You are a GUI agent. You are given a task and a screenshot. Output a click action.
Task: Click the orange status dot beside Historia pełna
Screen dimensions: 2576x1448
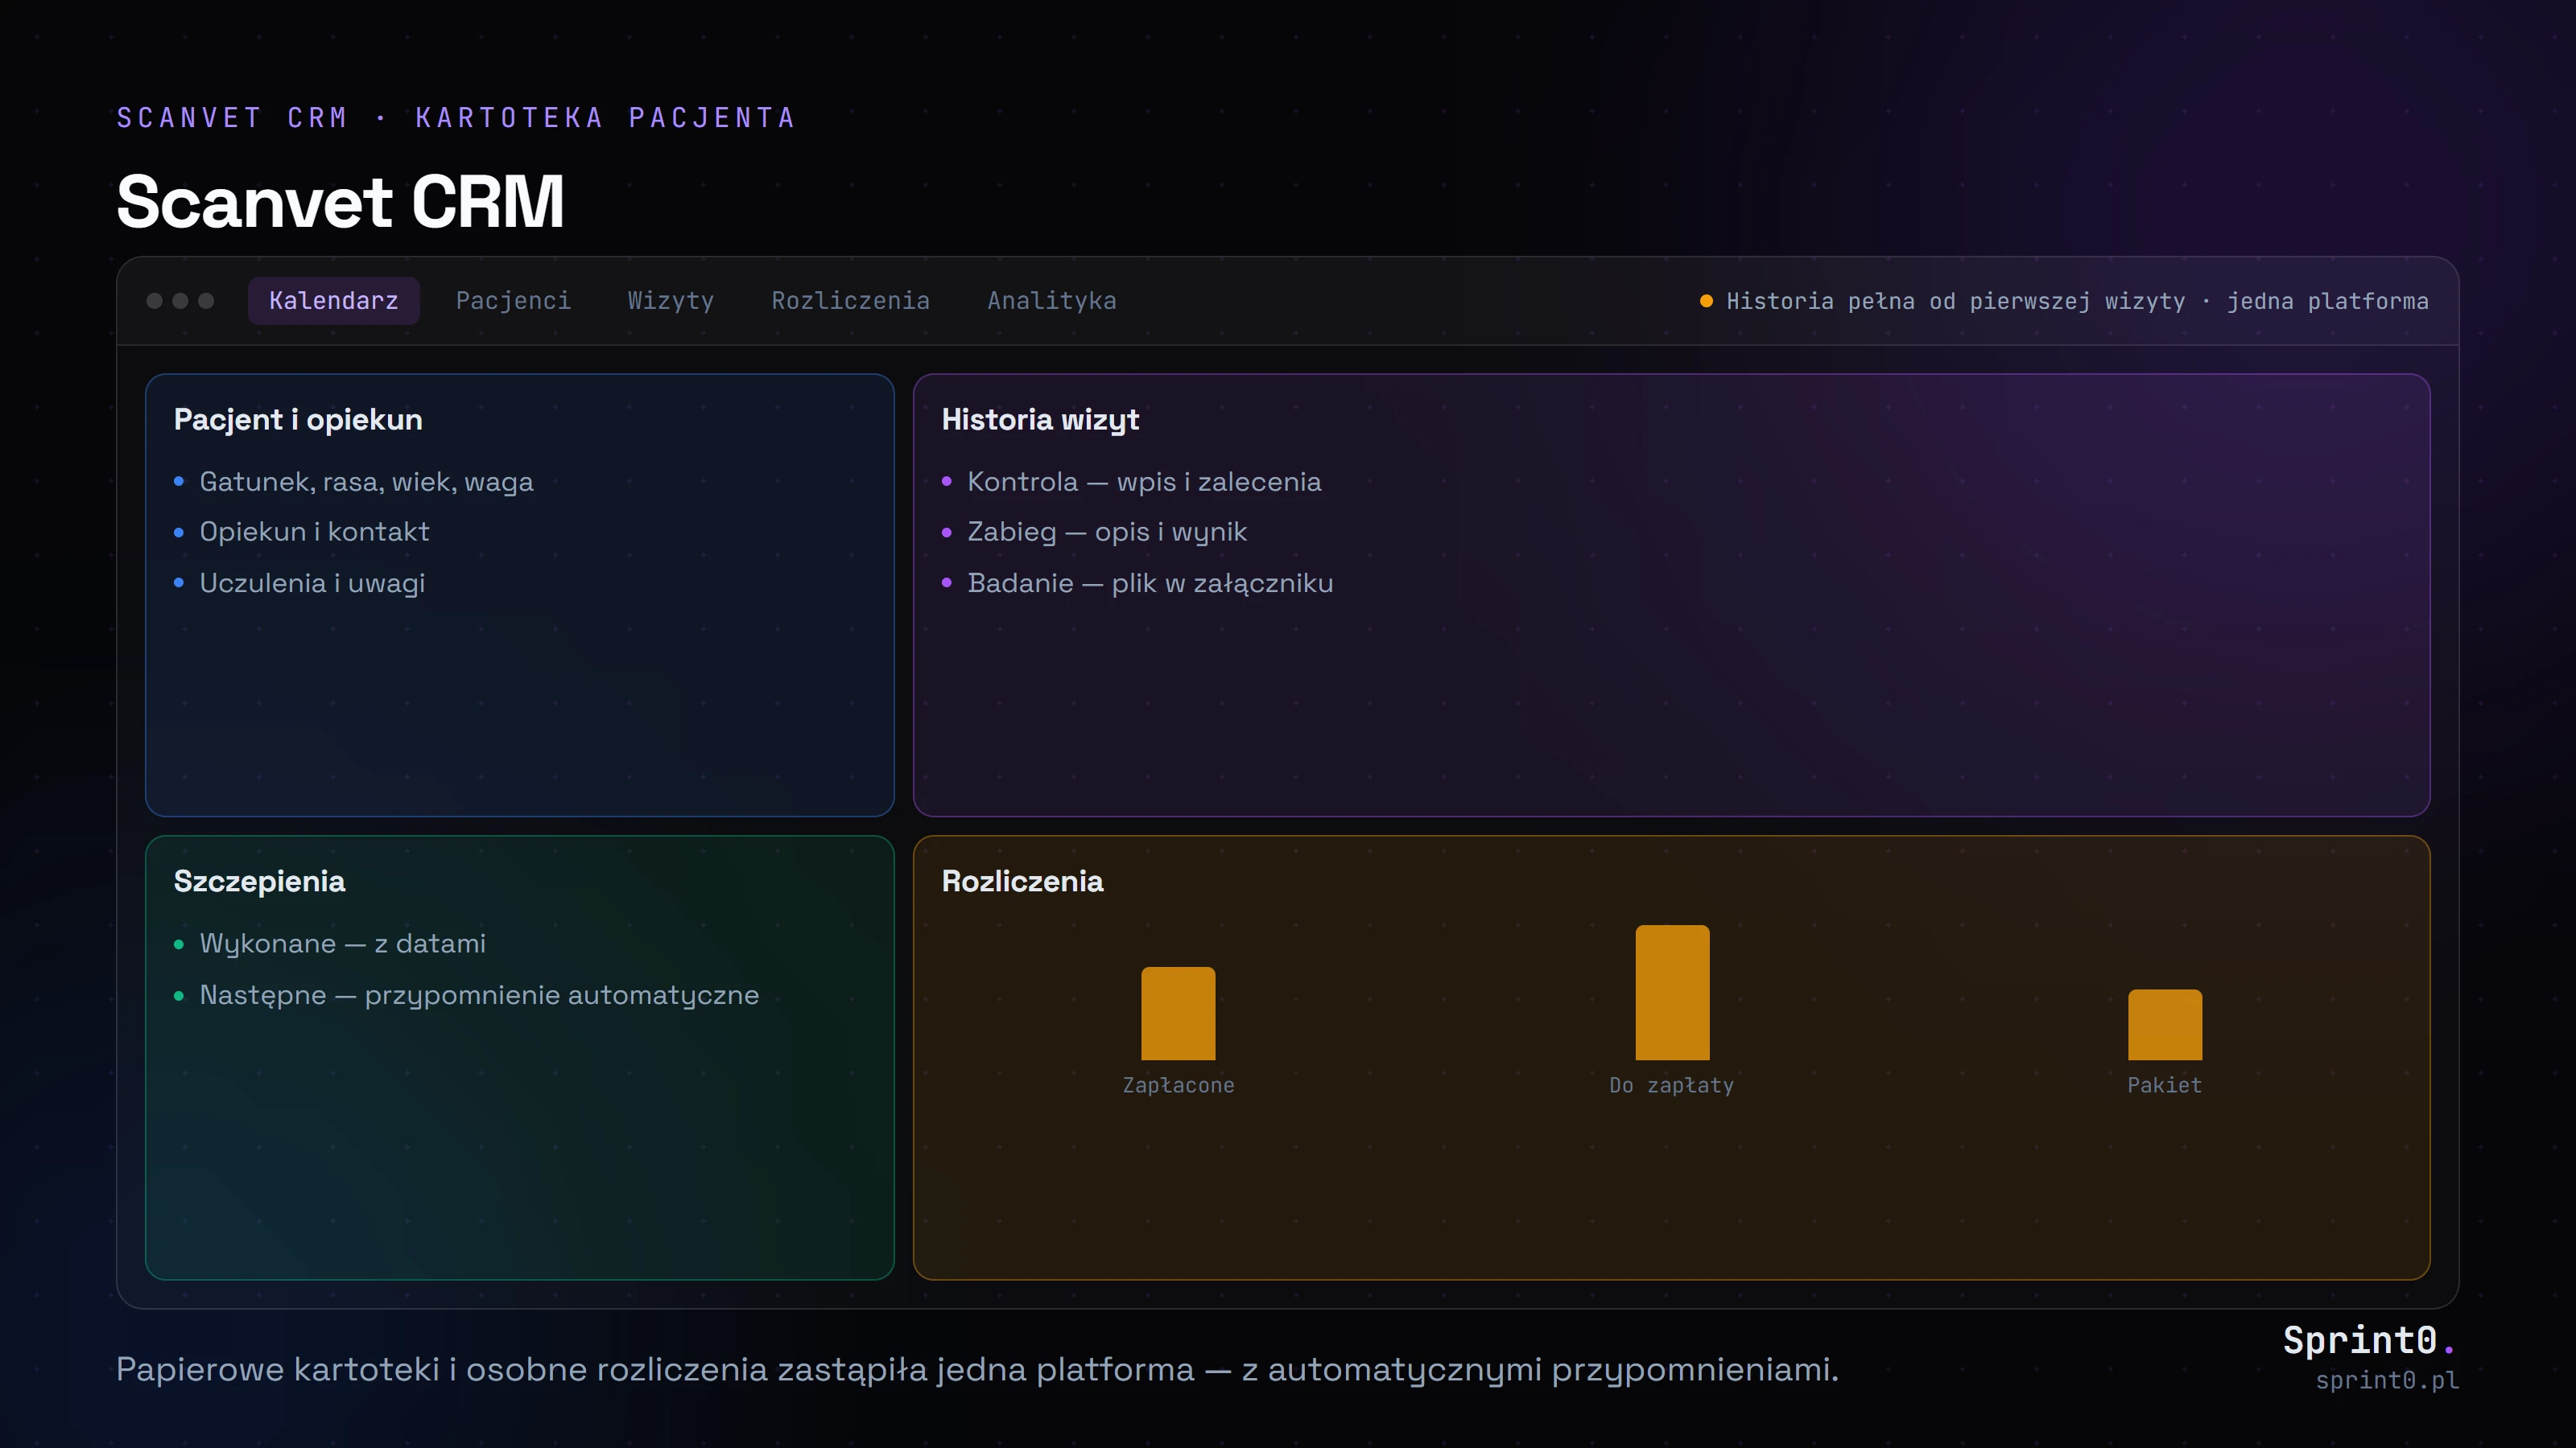[x=1706, y=301]
